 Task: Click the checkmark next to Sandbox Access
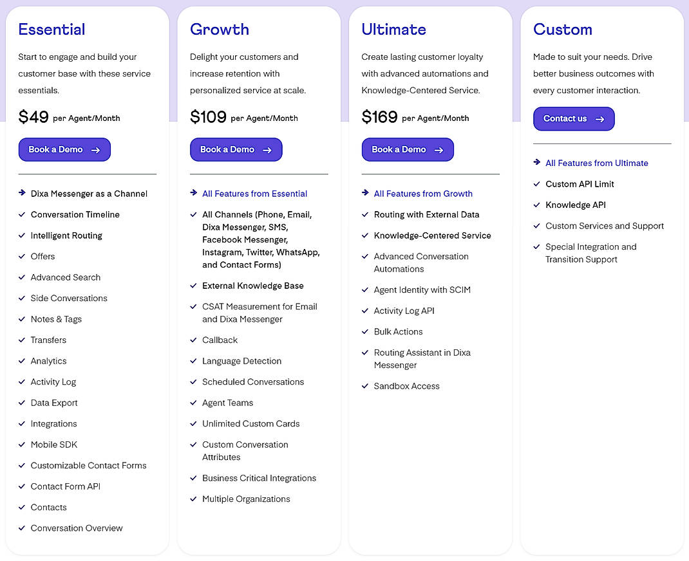[364, 386]
